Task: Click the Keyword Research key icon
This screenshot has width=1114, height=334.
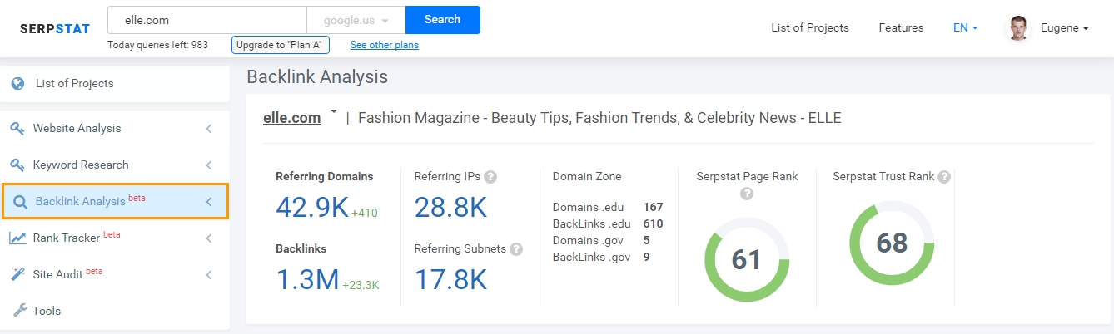Action: 17,165
